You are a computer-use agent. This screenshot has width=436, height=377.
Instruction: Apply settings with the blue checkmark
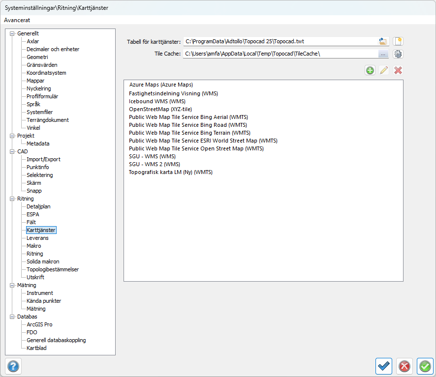coord(384,366)
